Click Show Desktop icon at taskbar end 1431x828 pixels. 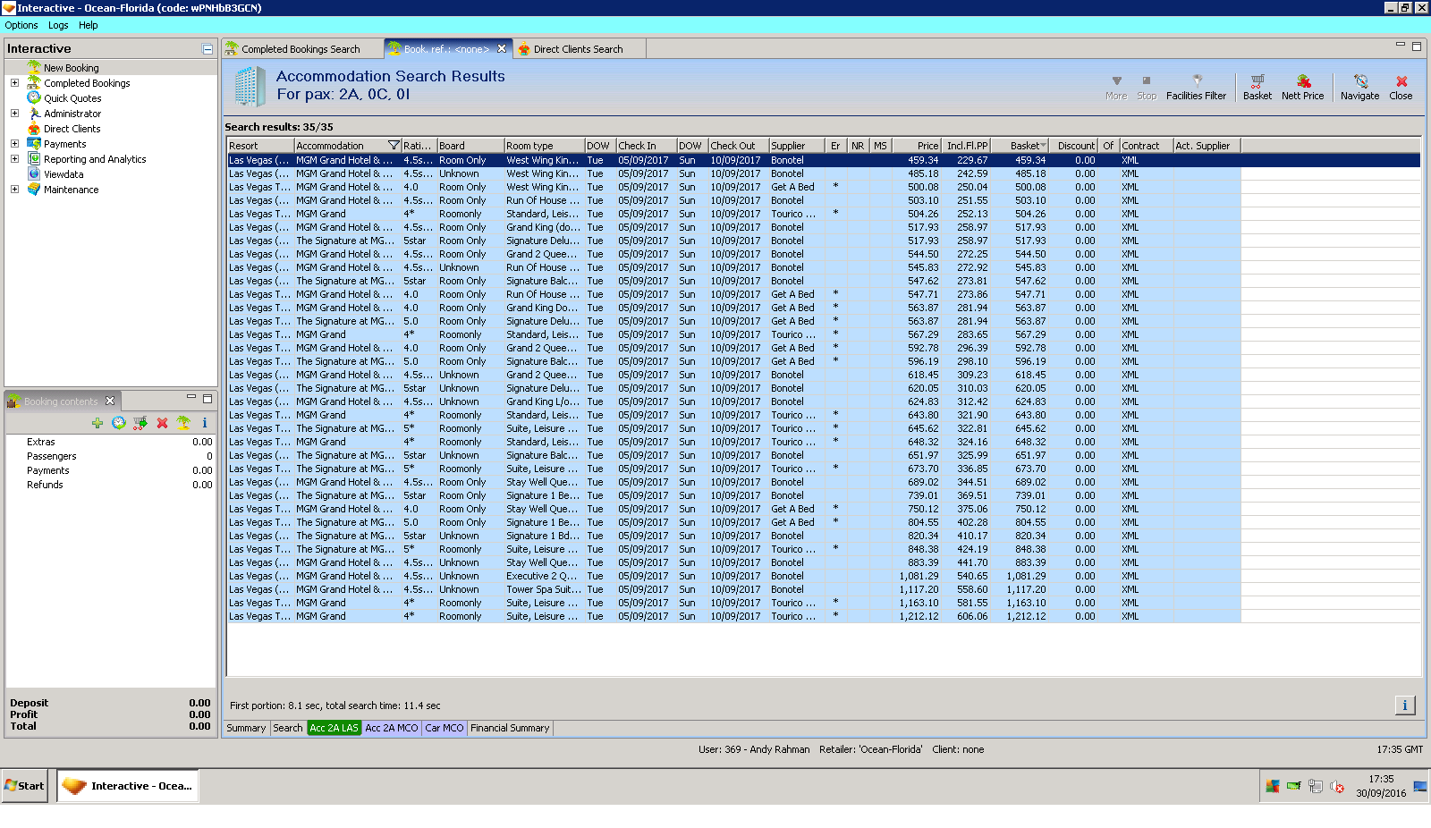[x=1419, y=786]
